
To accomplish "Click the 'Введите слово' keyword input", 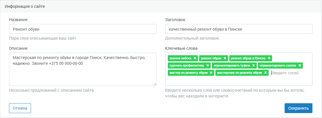I will pos(290,73).
